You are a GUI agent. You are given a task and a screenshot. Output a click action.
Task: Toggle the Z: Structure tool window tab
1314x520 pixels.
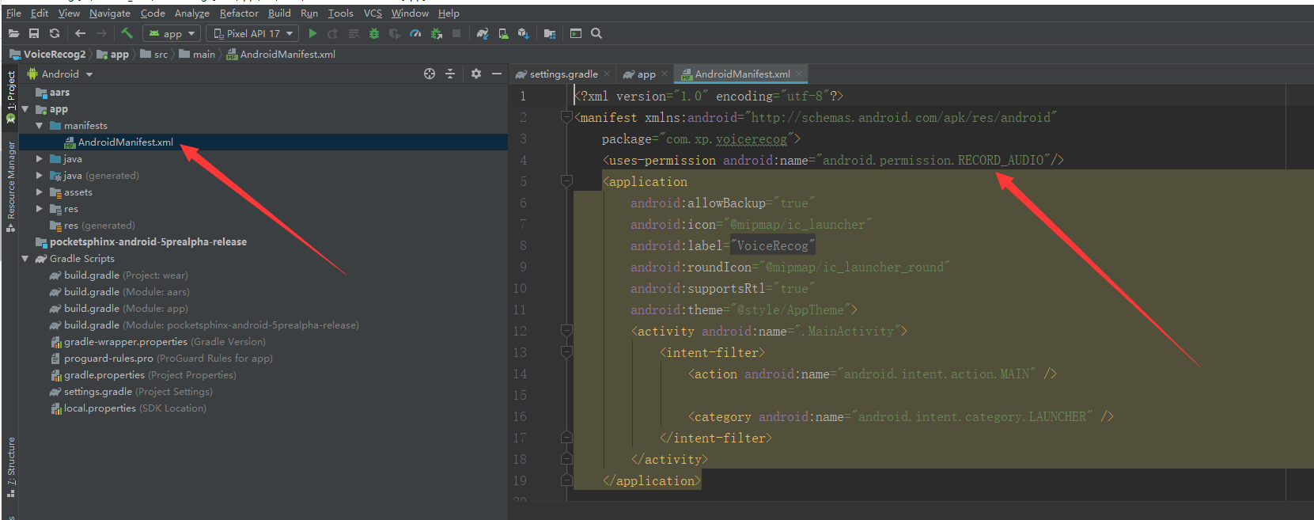10,467
